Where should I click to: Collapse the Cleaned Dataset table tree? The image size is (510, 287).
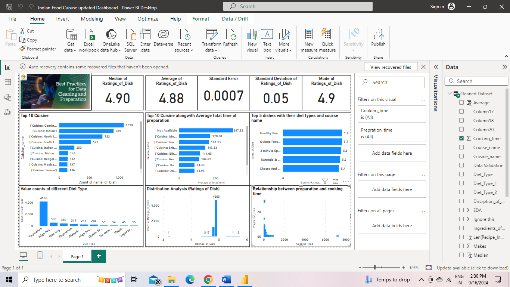click(x=450, y=94)
